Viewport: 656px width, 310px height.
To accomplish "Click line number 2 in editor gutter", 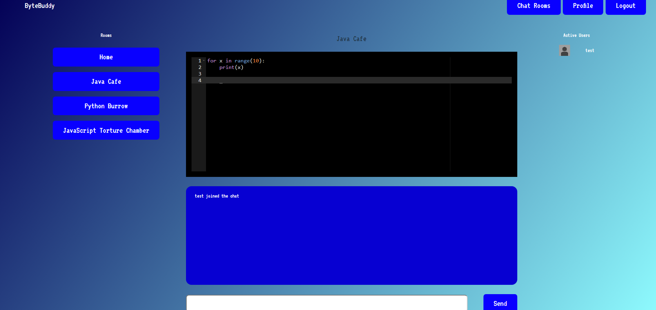I will point(199,68).
